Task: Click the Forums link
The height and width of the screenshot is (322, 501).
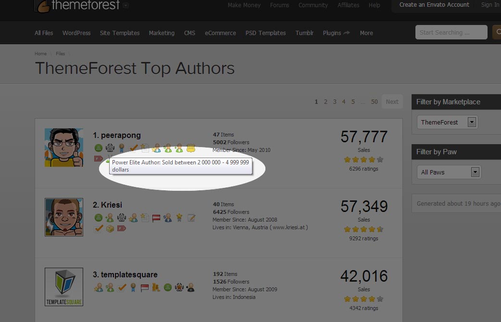Action: click(279, 5)
